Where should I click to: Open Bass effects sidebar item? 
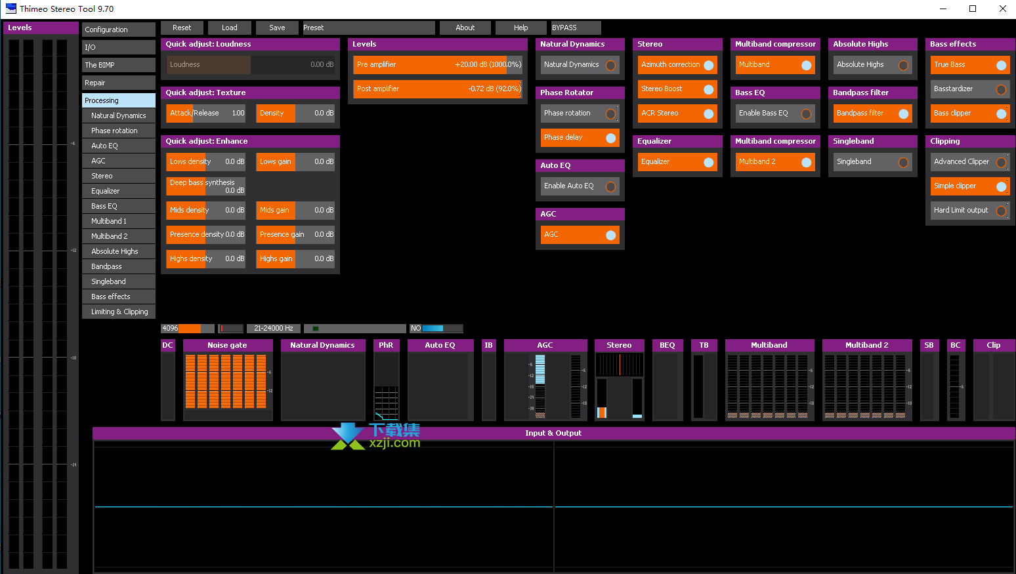pyautogui.click(x=119, y=297)
